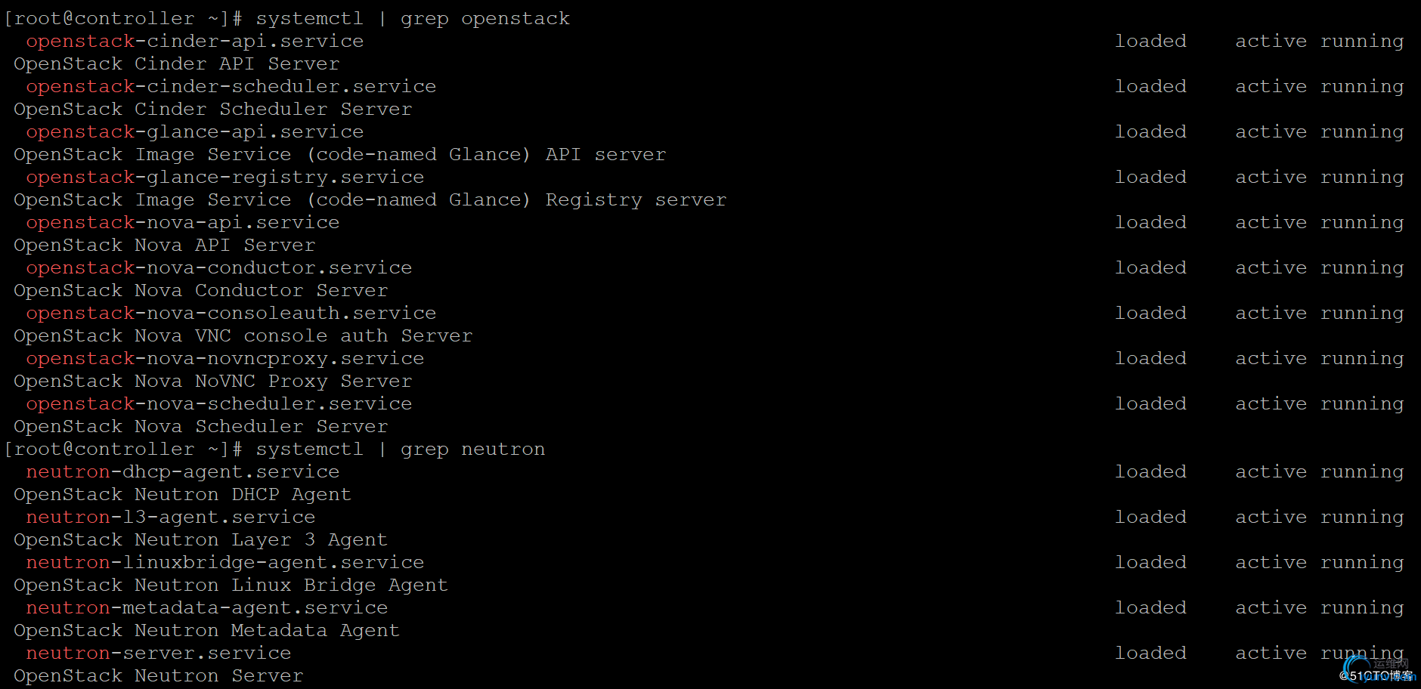1421x689 pixels.
Task: Click the 51CTO watermark logo
Action: point(1377,672)
